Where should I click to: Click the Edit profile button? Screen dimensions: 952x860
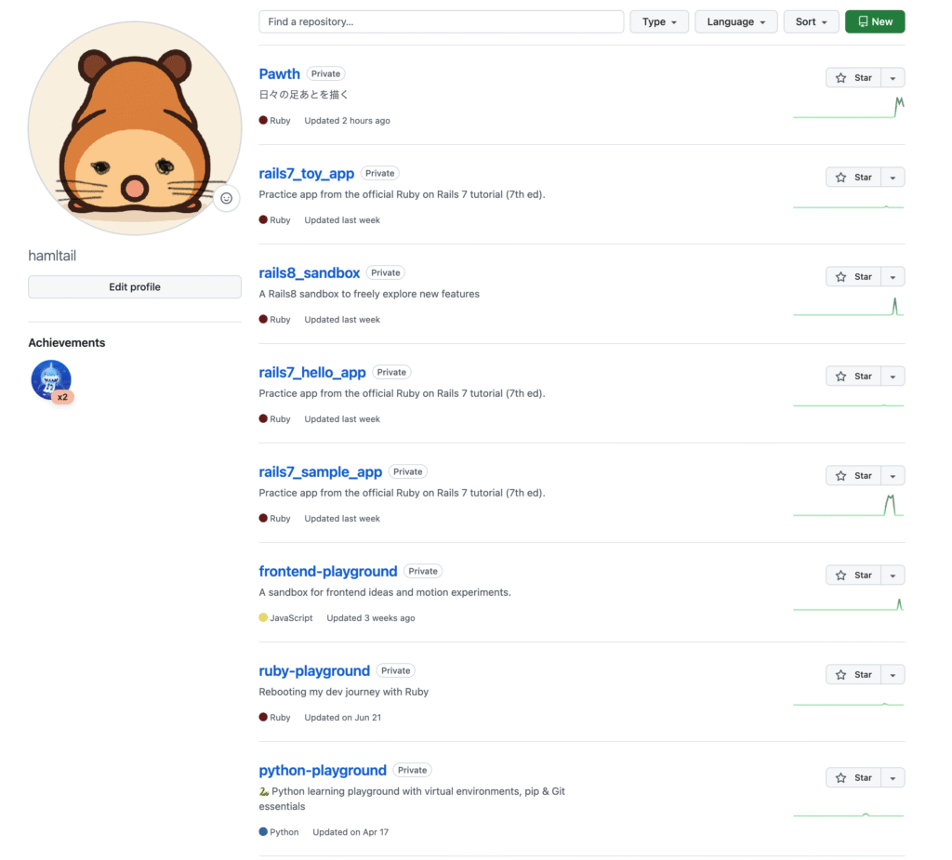[135, 287]
